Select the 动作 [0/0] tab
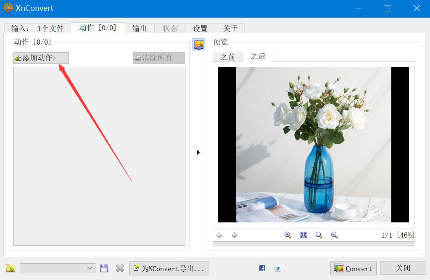The image size is (430, 280). [x=98, y=28]
